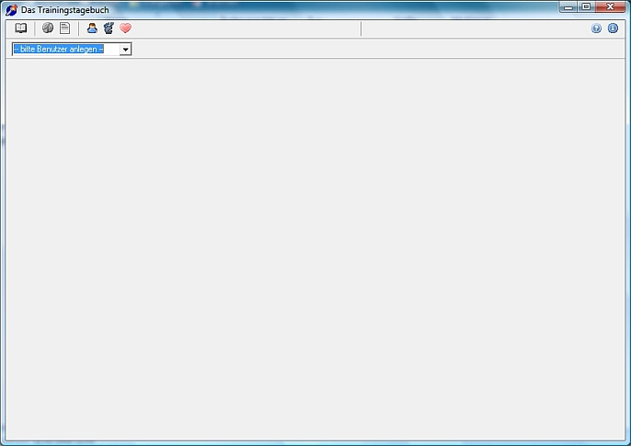
Task: Close the Trainingstagebuch window
Action: point(611,6)
